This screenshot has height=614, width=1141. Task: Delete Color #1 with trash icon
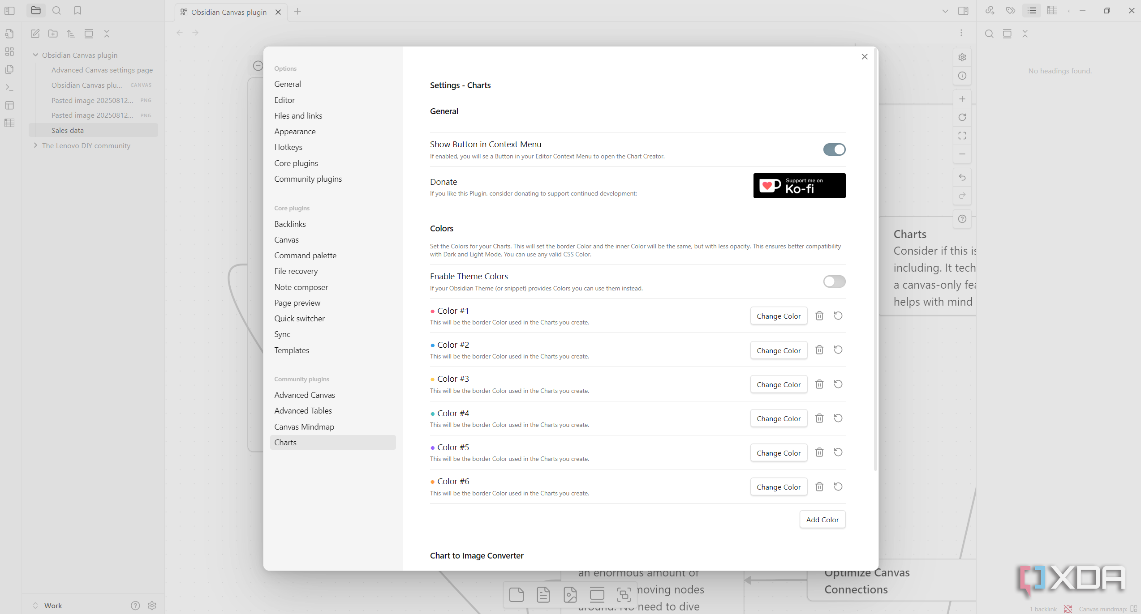[x=819, y=316]
